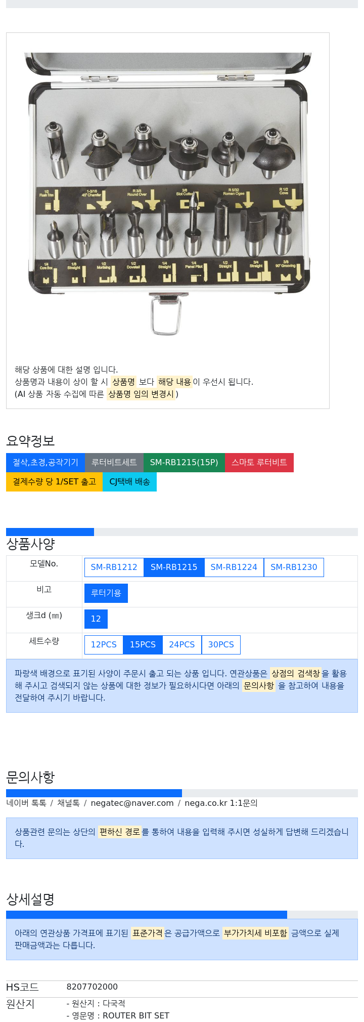Image resolution: width=364 pixels, height=1022 pixels.
Task: Choose the 30PCS set quantity
Action: pos(221,644)
